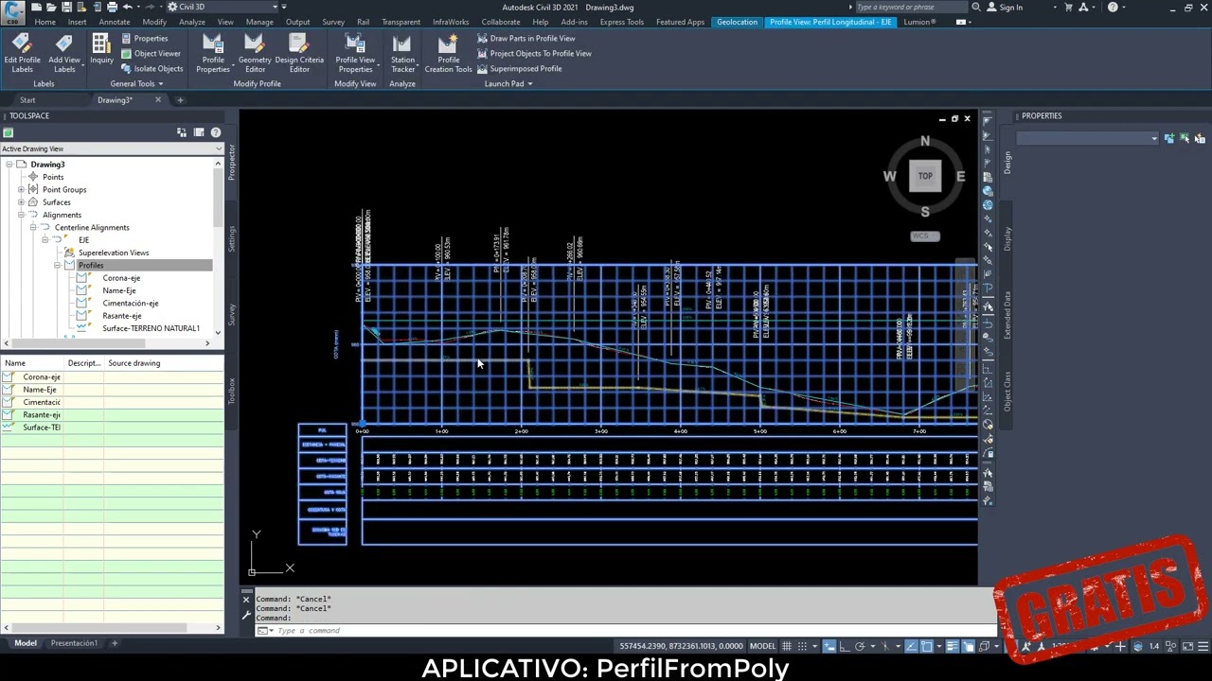Open Profile Creation Tools

[x=448, y=53]
